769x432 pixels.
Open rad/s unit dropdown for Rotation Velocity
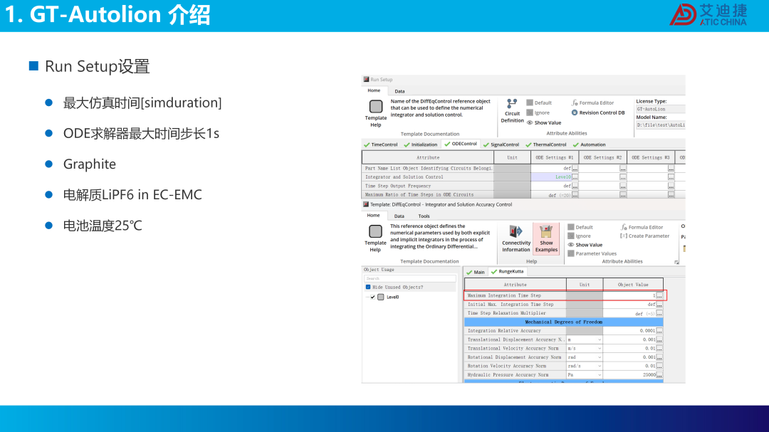coord(599,367)
